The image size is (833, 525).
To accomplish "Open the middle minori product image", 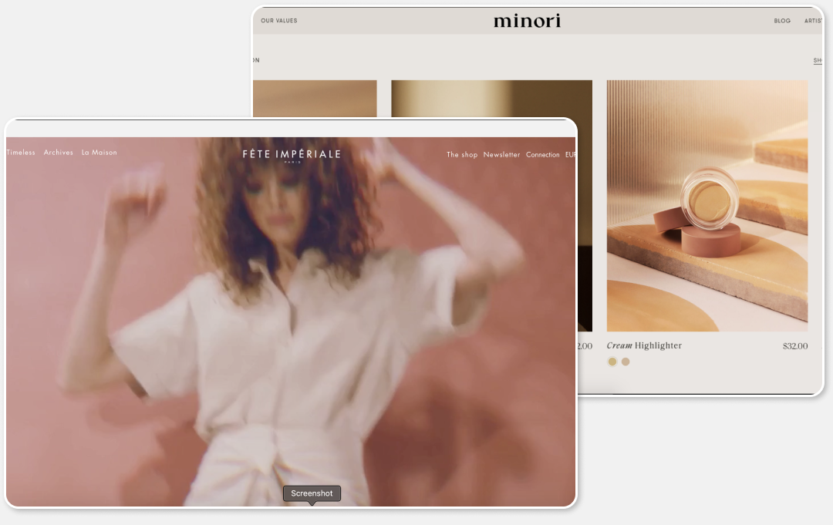I will point(491,98).
